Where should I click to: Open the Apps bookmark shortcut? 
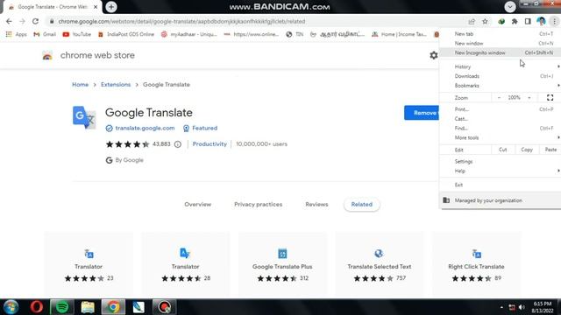(16, 34)
